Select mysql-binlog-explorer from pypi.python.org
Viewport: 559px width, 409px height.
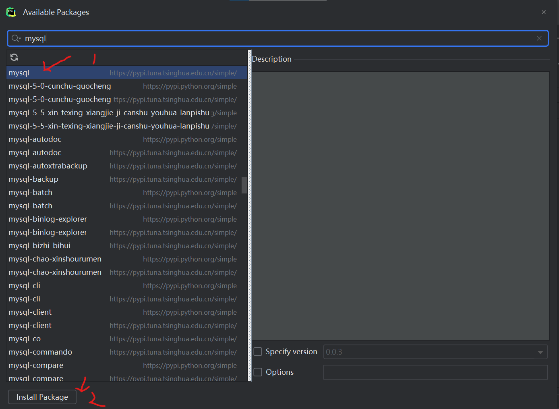click(127, 219)
